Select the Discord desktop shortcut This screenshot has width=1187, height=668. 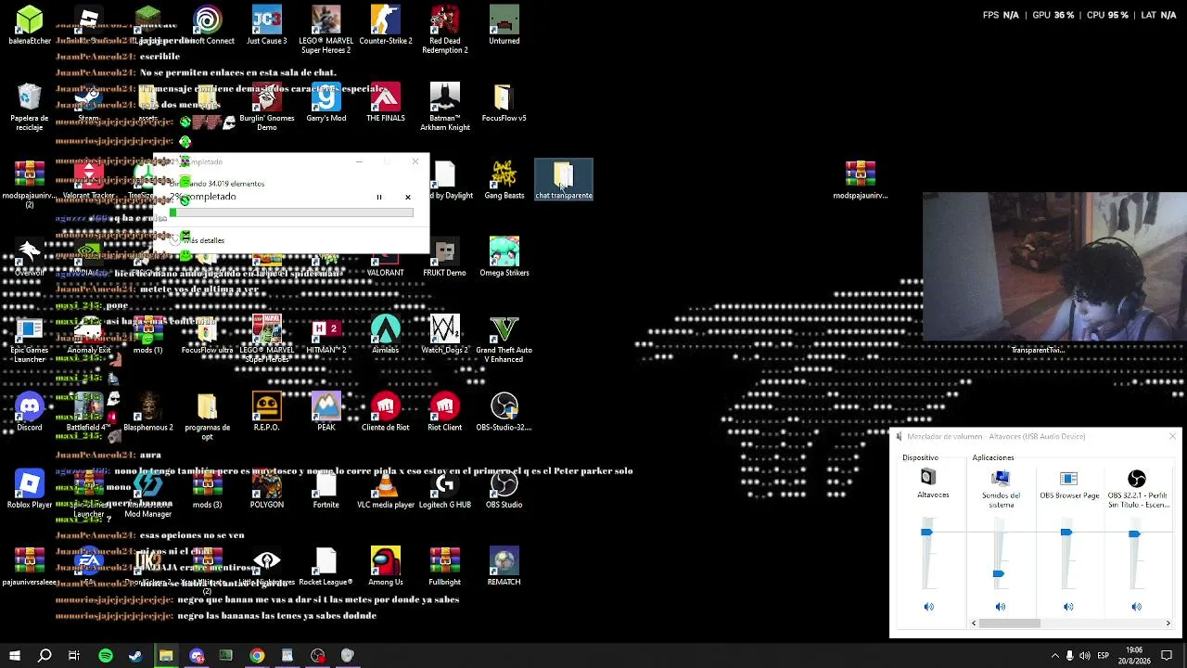tap(30, 412)
